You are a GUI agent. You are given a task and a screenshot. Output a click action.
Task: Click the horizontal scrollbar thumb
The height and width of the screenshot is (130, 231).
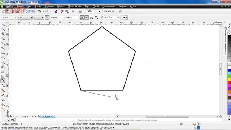point(167,116)
